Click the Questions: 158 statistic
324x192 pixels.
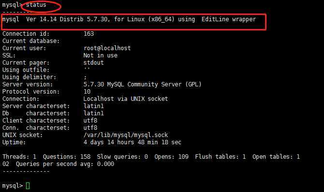(x=67, y=157)
